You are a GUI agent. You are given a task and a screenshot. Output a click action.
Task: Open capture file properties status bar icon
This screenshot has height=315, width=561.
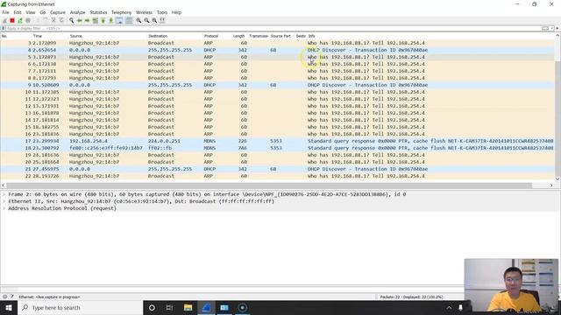(x=11, y=297)
